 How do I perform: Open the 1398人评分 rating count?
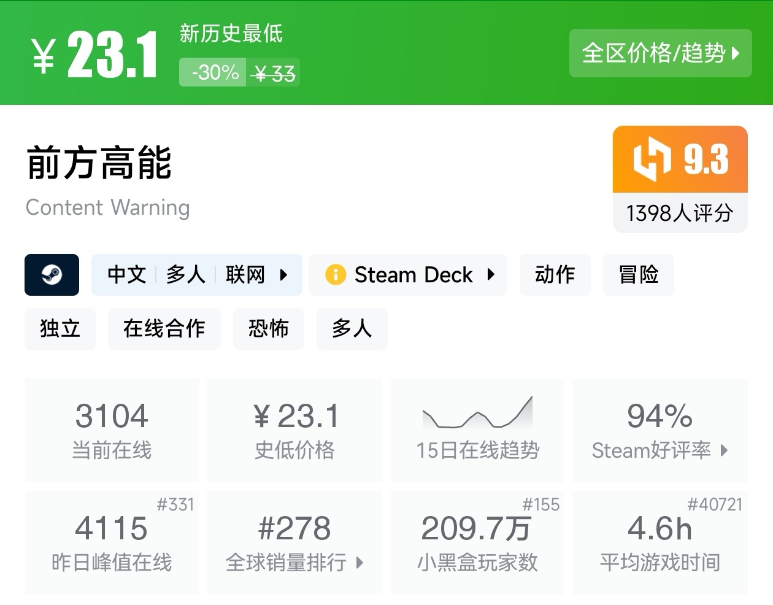(x=680, y=214)
